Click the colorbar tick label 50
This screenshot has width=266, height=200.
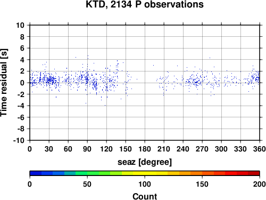(x=87, y=184)
